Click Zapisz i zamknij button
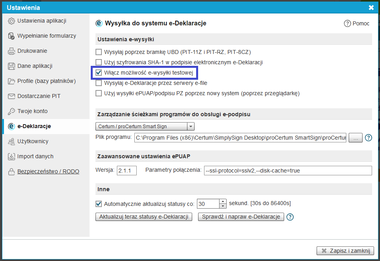The width and height of the screenshot is (380, 261). tap(345, 251)
